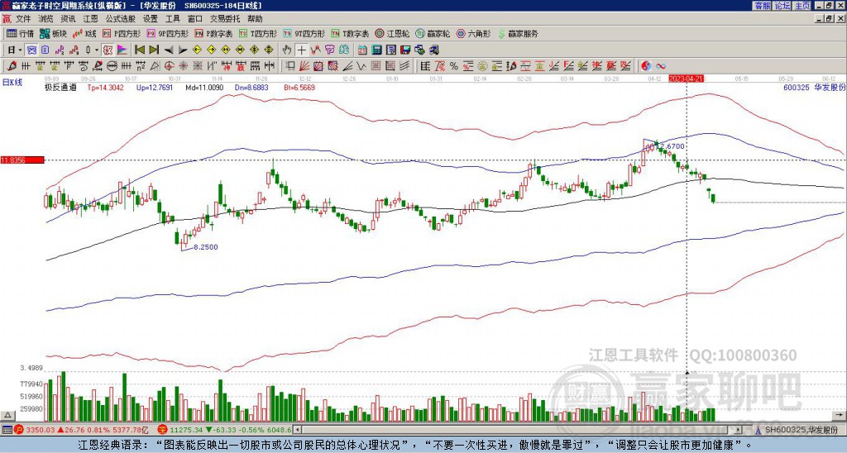Screen dimensions: 847x453
Task: Click the red-blue yin-yang icon
Action: (x=646, y=66)
